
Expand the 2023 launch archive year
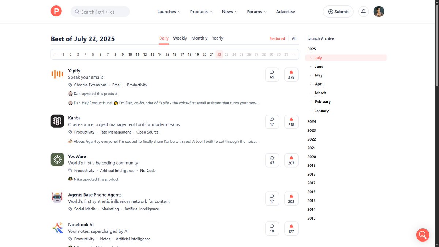(x=312, y=130)
